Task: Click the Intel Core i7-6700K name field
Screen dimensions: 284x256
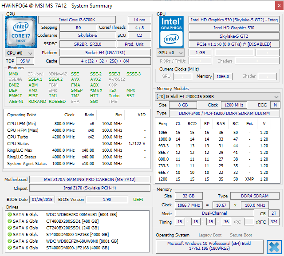Action: click(77, 20)
